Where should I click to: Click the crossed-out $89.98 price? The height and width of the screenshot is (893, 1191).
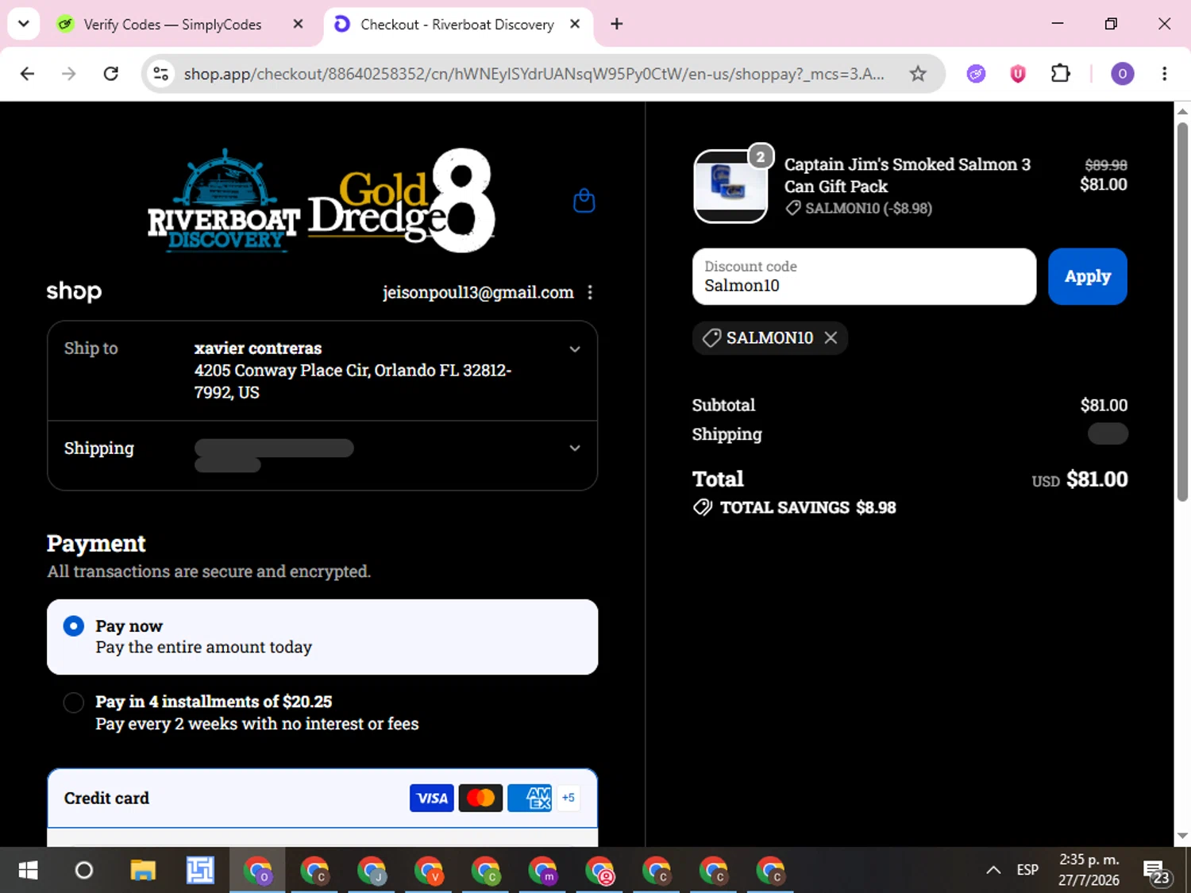(1106, 165)
